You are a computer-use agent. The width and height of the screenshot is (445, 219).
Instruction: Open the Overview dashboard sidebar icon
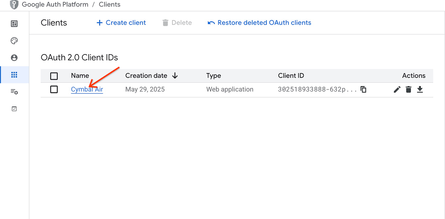[14, 24]
